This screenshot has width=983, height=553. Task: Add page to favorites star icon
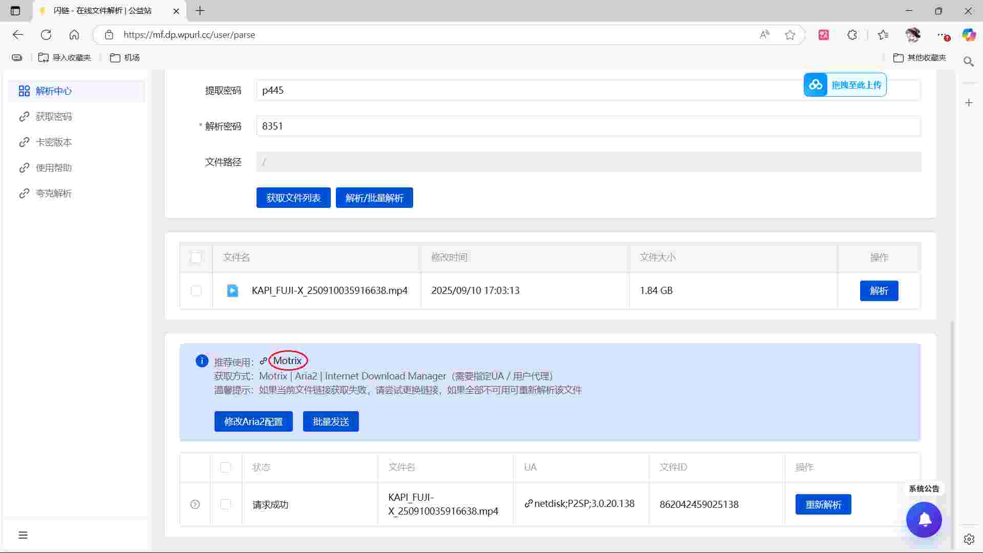point(790,35)
